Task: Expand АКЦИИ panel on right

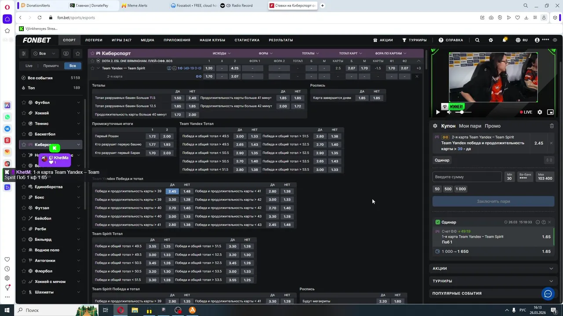Action: tap(493, 269)
